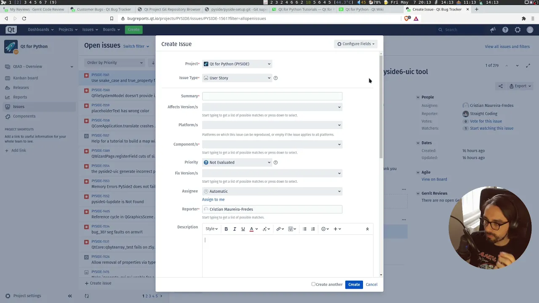Open the Affects Version/s dropdown
The width and height of the screenshot is (539, 303).
click(272, 107)
